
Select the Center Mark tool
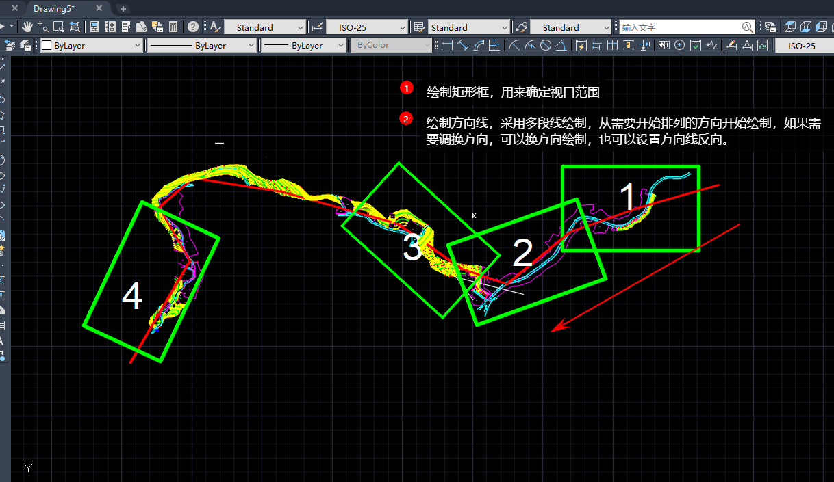click(679, 45)
